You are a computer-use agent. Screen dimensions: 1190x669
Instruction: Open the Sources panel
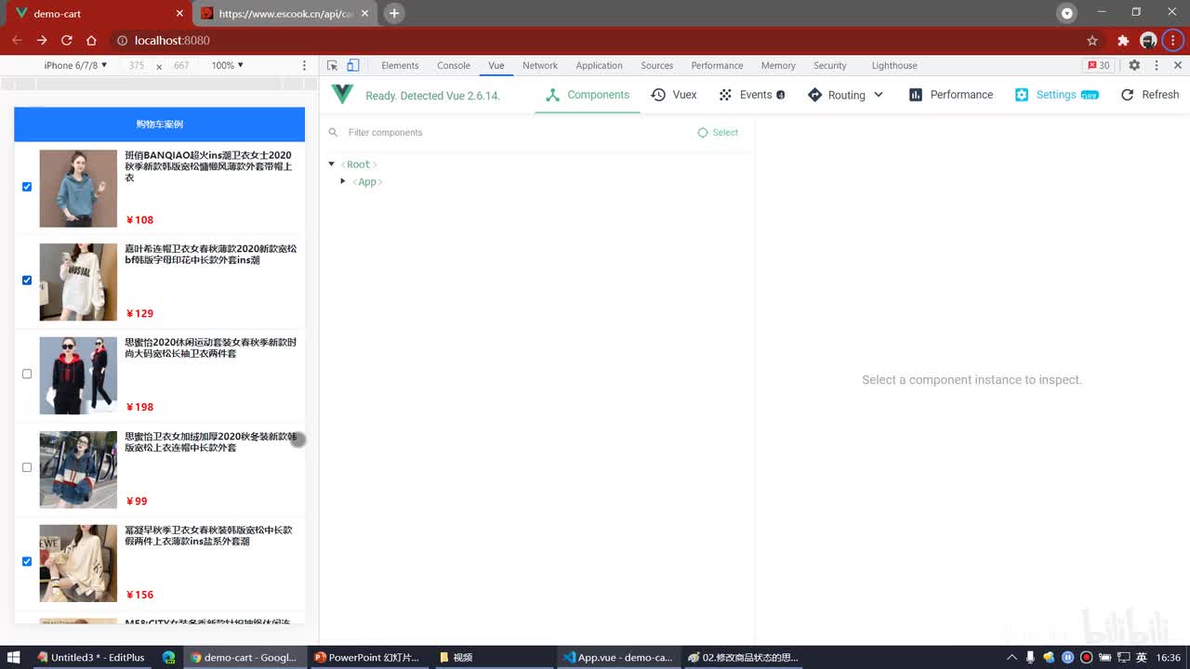656,65
